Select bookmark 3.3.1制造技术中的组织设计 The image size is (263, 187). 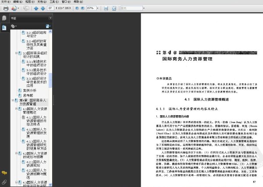pos(36,63)
